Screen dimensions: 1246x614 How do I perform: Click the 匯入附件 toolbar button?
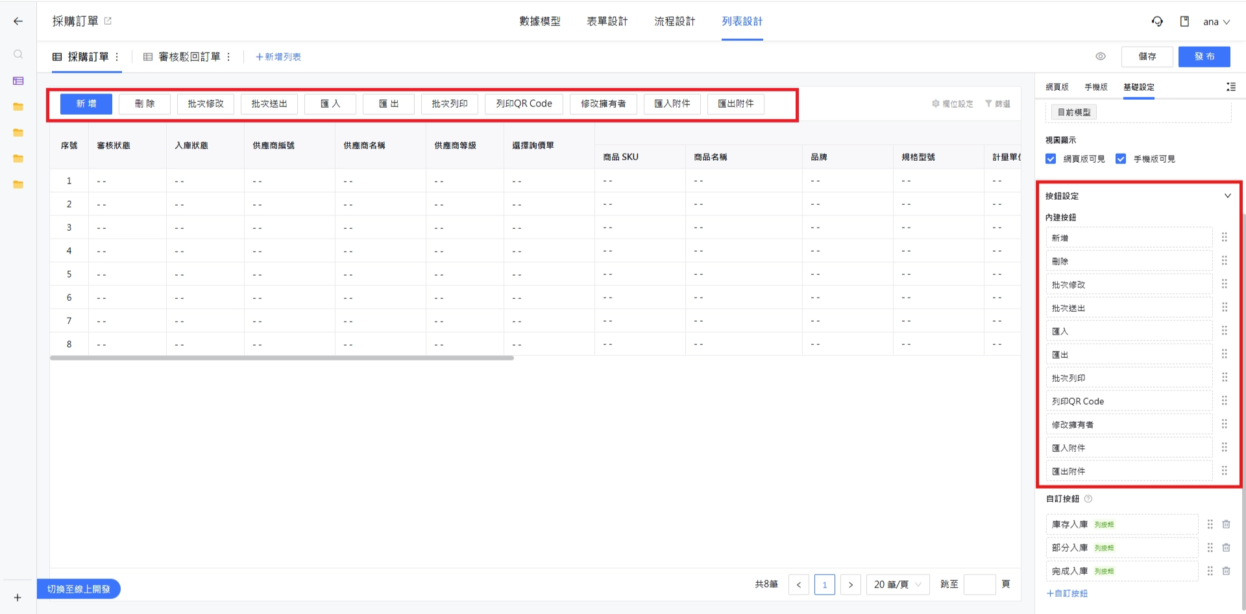[672, 104]
